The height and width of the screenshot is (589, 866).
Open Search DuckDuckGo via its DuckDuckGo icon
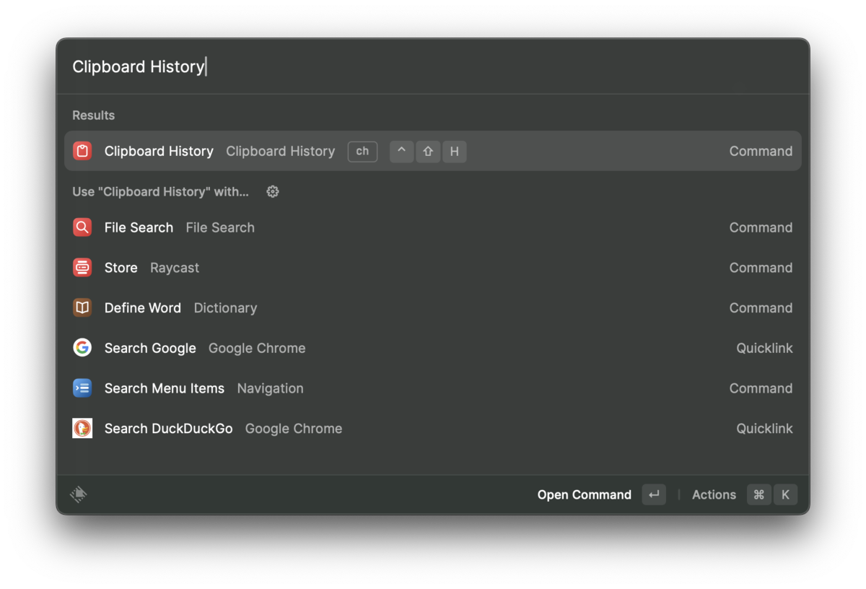pyautogui.click(x=82, y=428)
